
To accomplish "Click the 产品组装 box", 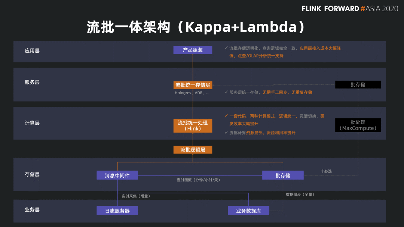I will (193, 50).
